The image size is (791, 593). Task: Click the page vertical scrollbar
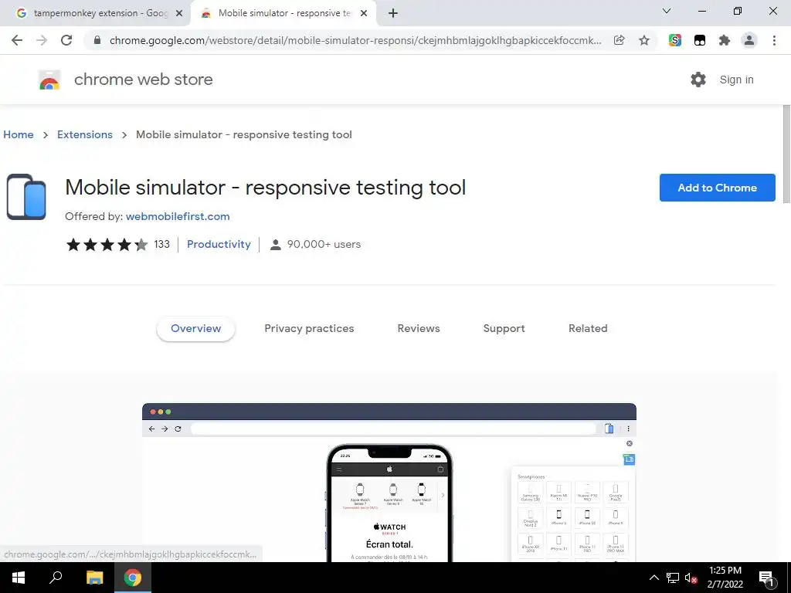pos(786,154)
